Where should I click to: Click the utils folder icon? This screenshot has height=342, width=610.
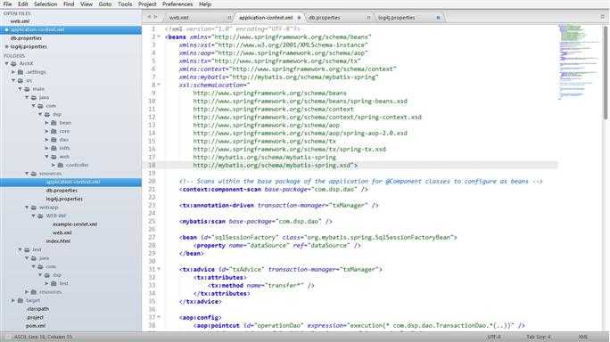click(54, 148)
